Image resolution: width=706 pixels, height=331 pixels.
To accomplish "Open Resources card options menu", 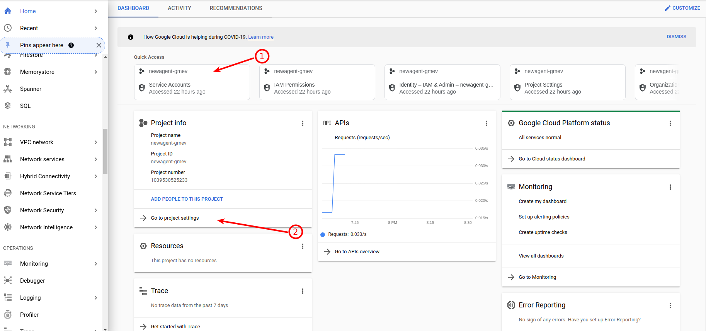I will (303, 246).
